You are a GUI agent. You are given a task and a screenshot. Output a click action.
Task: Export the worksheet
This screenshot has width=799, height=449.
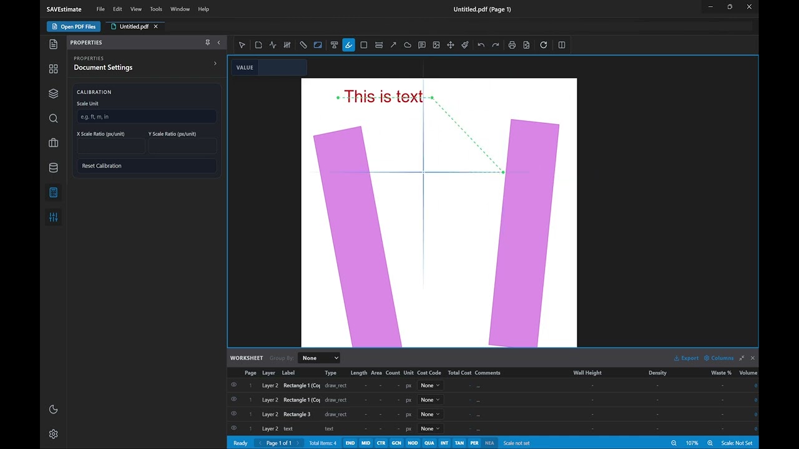(686, 358)
